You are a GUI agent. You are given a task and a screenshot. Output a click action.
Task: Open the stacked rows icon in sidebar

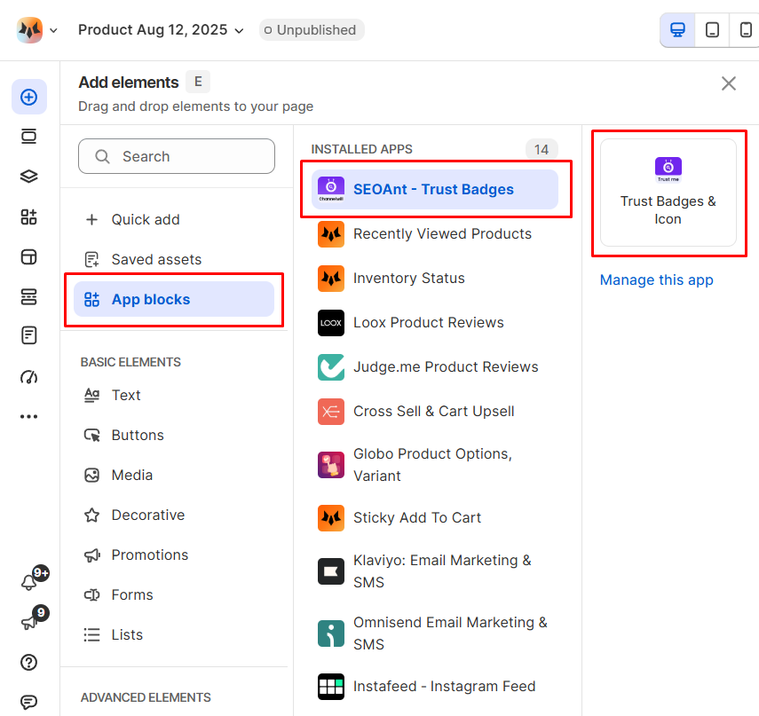29,296
